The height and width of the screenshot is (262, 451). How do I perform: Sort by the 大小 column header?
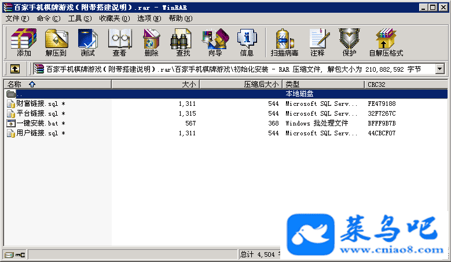point(155,84)
